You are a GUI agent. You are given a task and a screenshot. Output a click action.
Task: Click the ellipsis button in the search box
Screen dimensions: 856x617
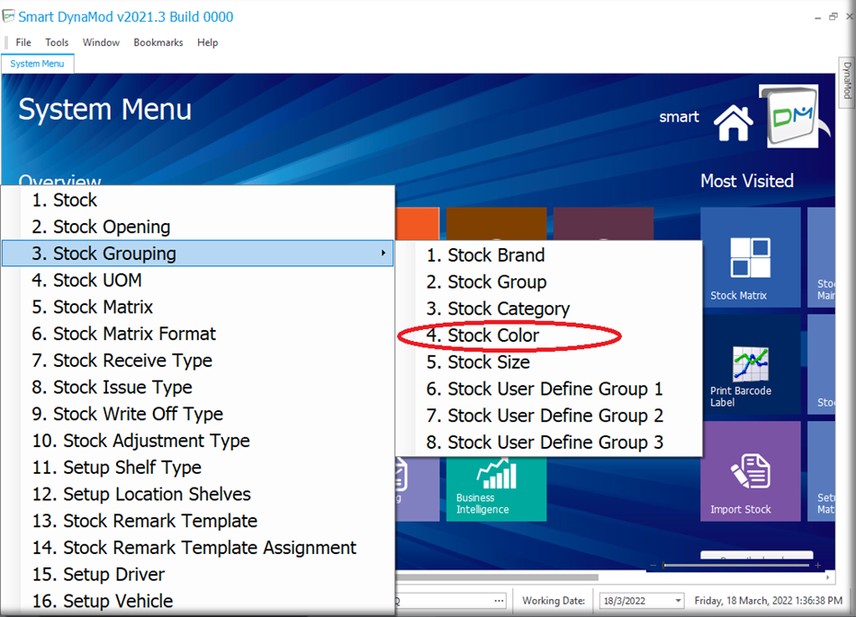pyautogui.click(x=500, y=601)
